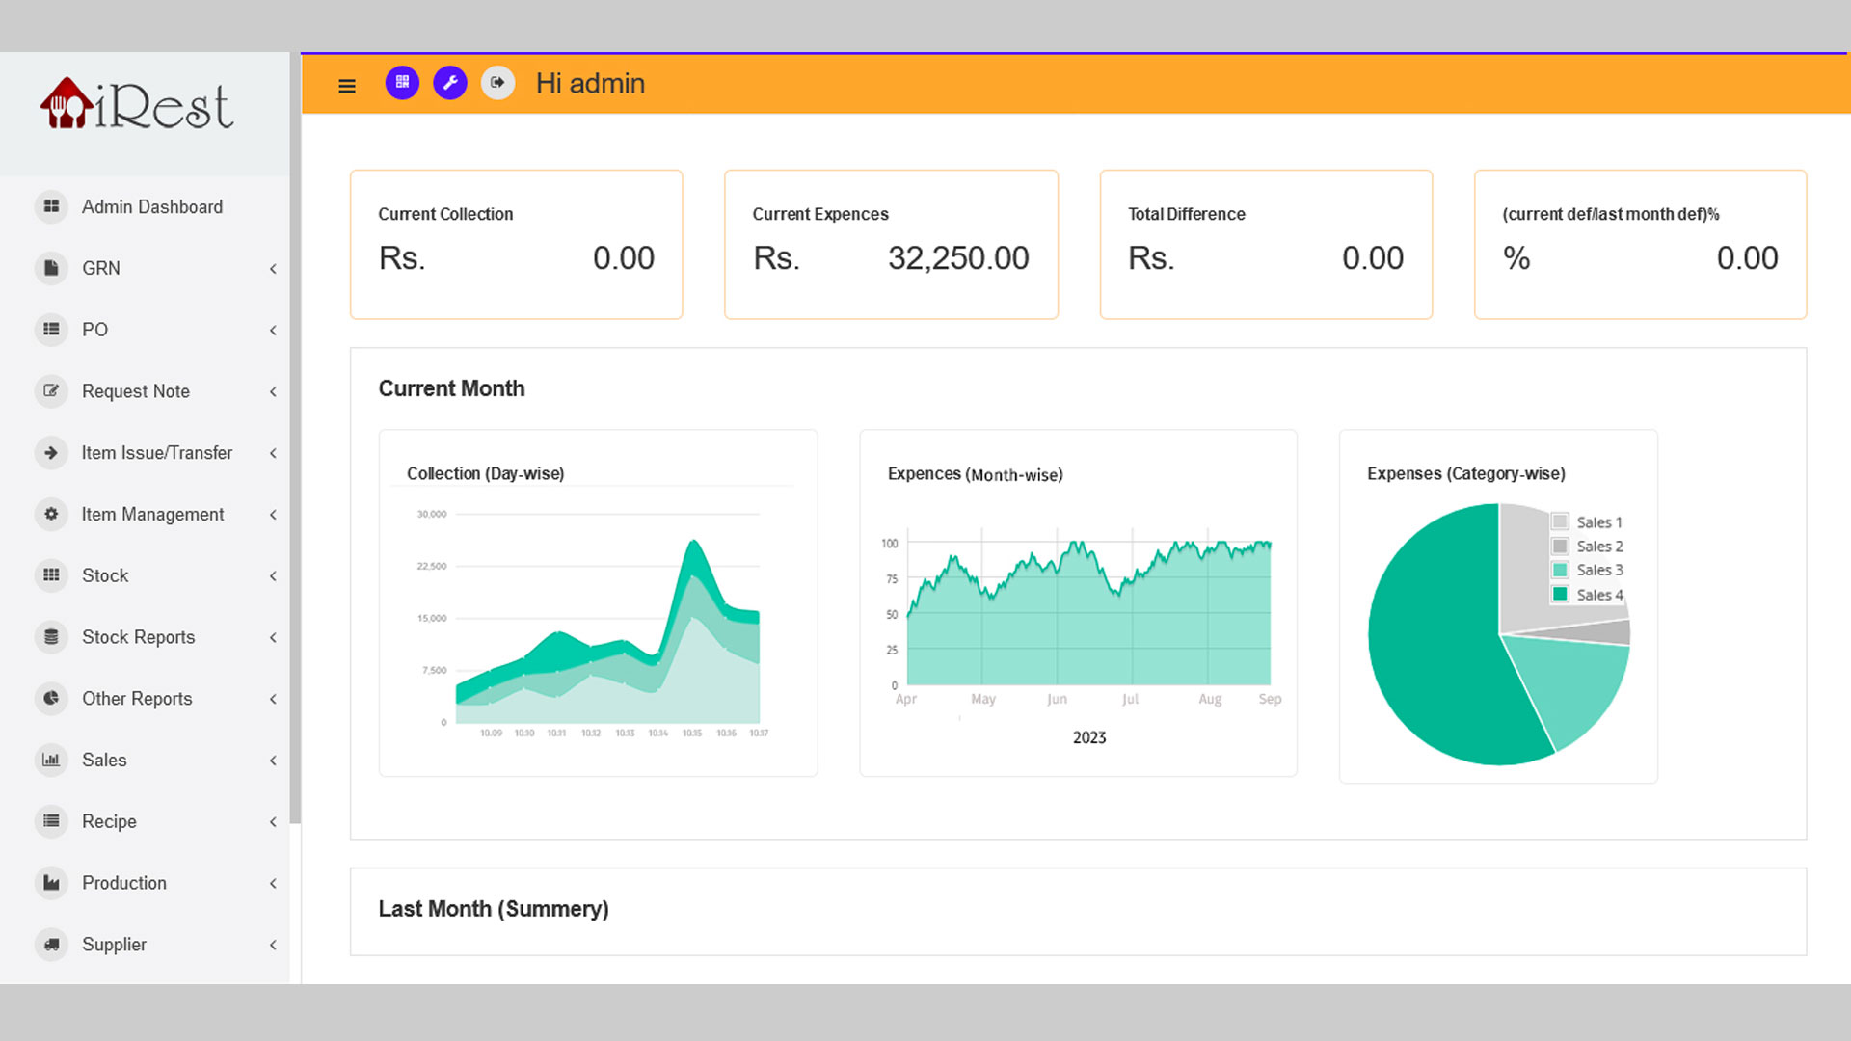The height and width of the screenshot is (1041, 1851).
Task: Open the Admin Dashboard menu item
Action: pos(145,206)
